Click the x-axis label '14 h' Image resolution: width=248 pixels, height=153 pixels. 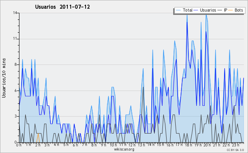[x=151, y=145]
